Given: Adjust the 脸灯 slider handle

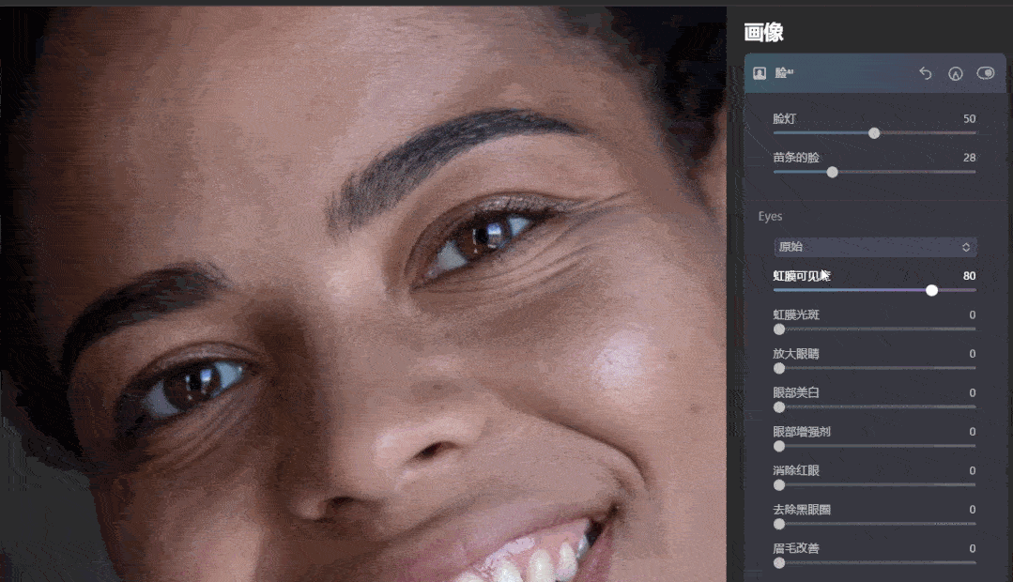Looking at the screenshot, I should click(874, 133).
